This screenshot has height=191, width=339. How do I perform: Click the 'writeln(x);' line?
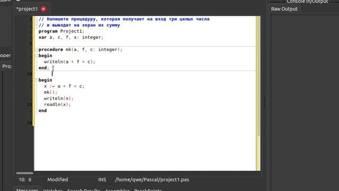pos(59,98)
